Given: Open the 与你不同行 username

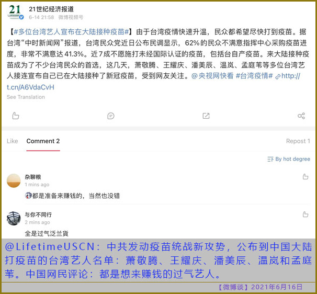Looking at the screenshot, I should point(38,214).
